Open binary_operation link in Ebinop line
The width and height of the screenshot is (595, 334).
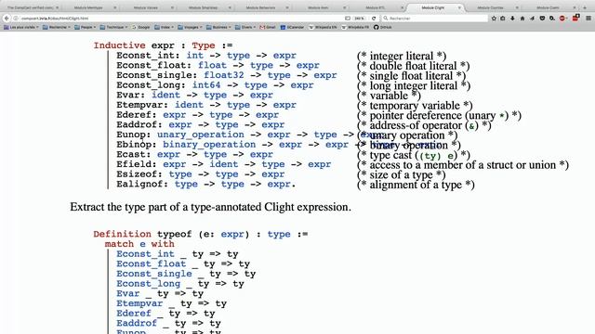209,145
